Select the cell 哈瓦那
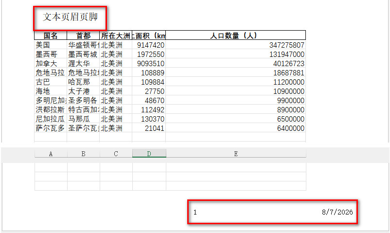390x233 pixels. 83,82
